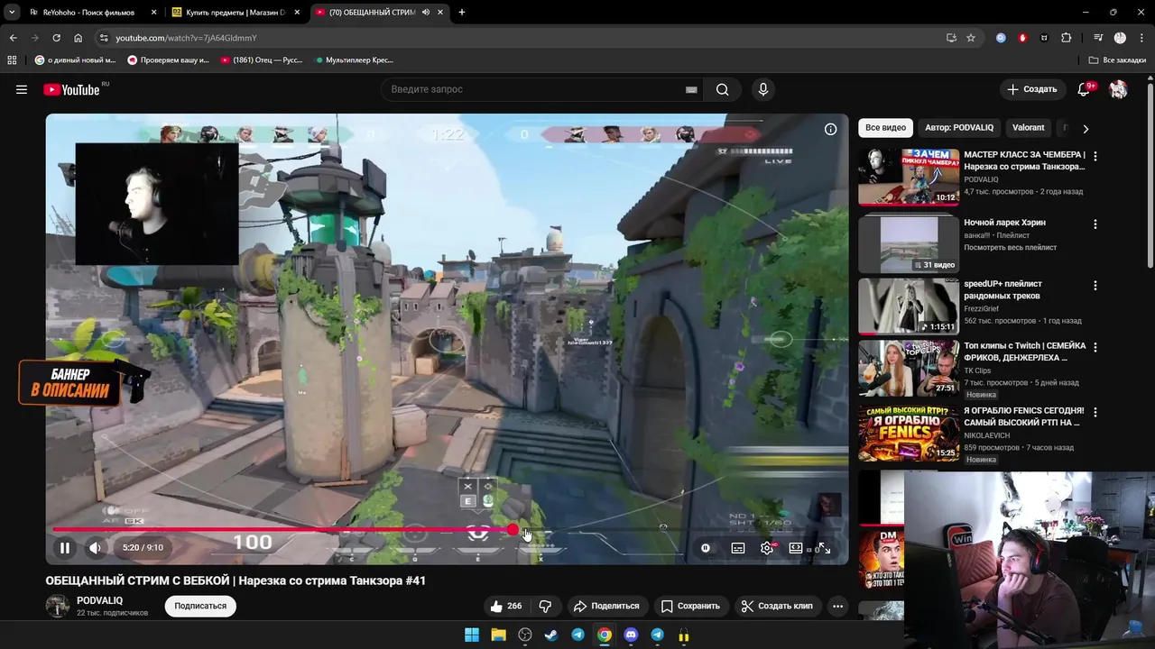1155x649 pixels.
Task: Click Посмотреть весь плейлист link
Action: click(1010, 247)
